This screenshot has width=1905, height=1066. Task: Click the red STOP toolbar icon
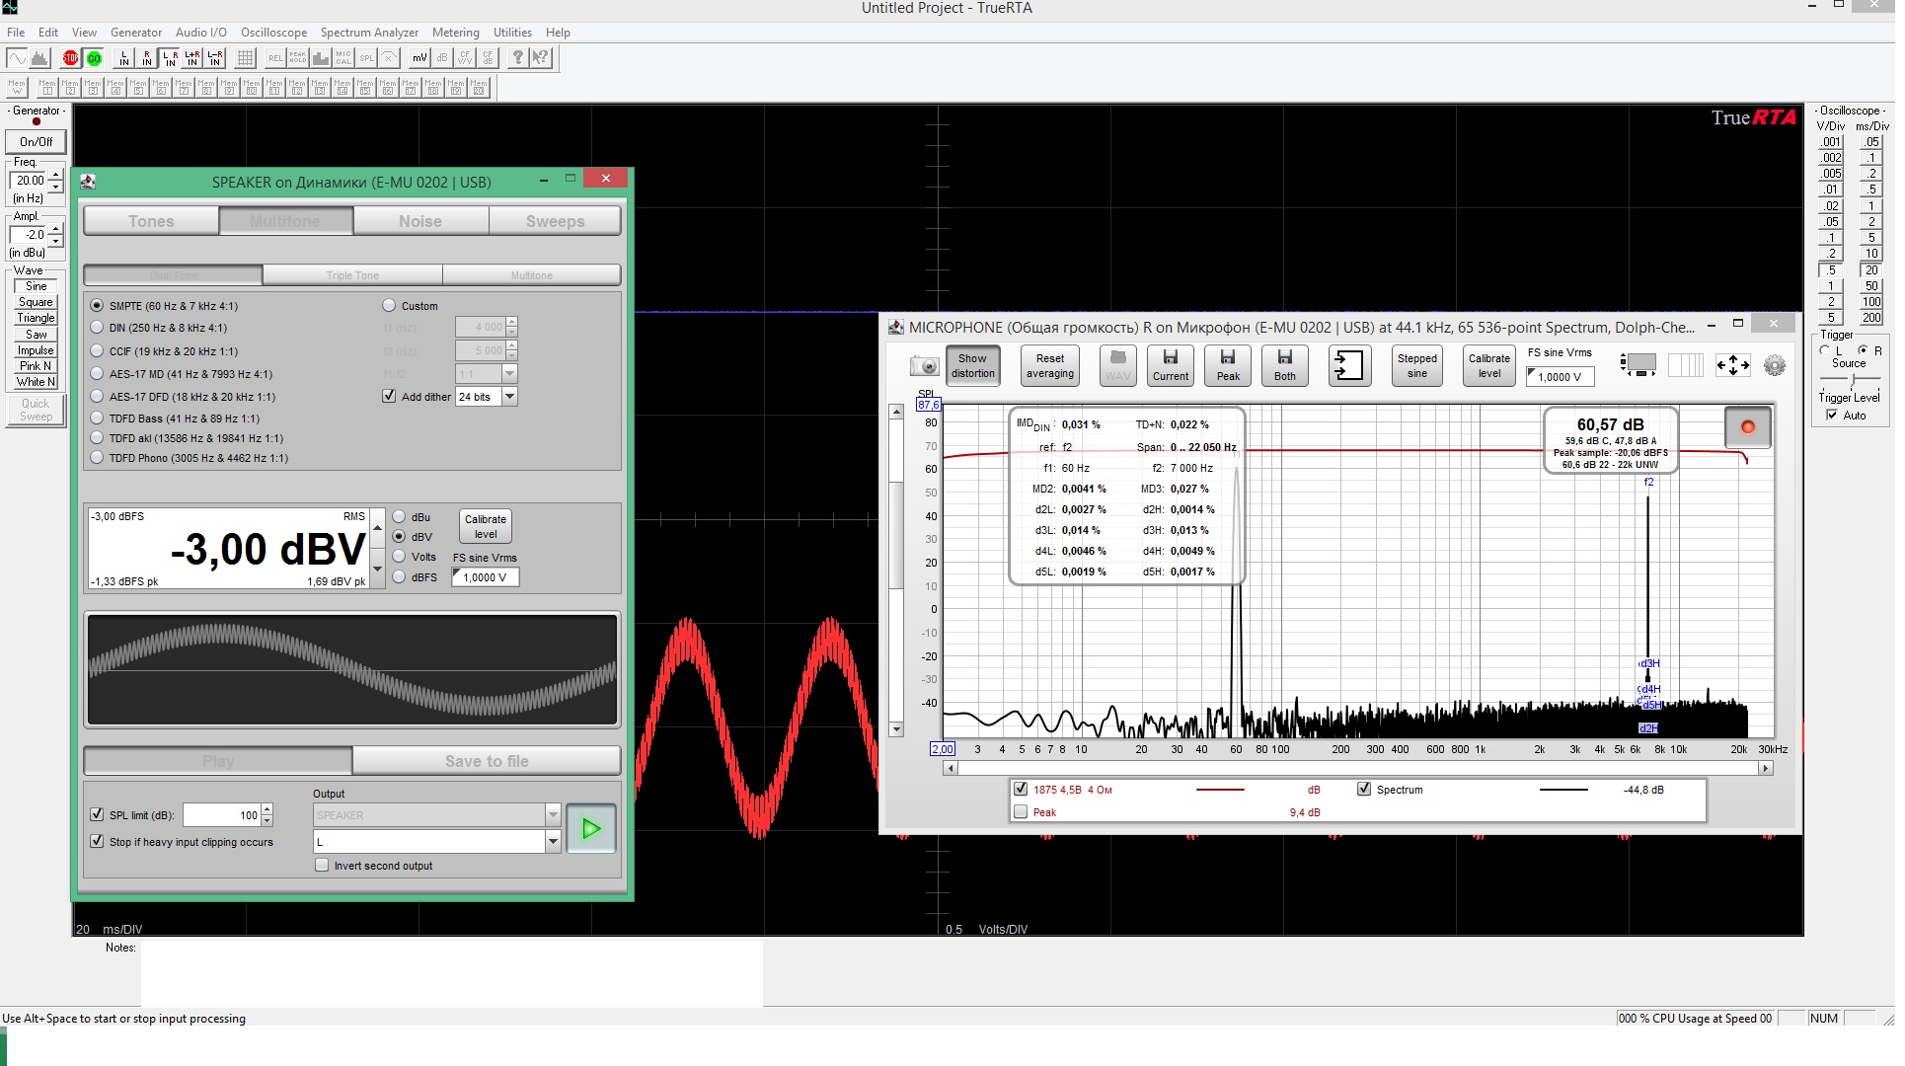70,58
